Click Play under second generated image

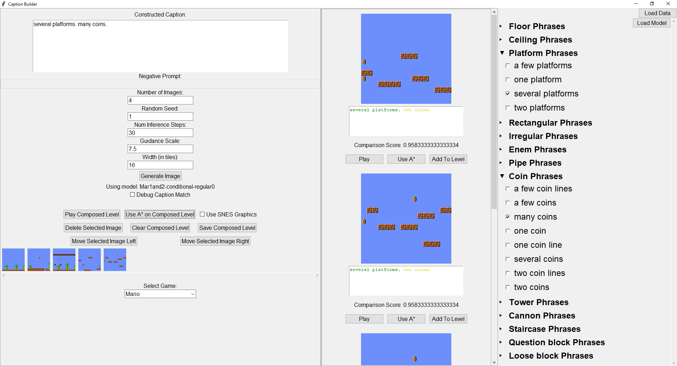click(364, 319)
